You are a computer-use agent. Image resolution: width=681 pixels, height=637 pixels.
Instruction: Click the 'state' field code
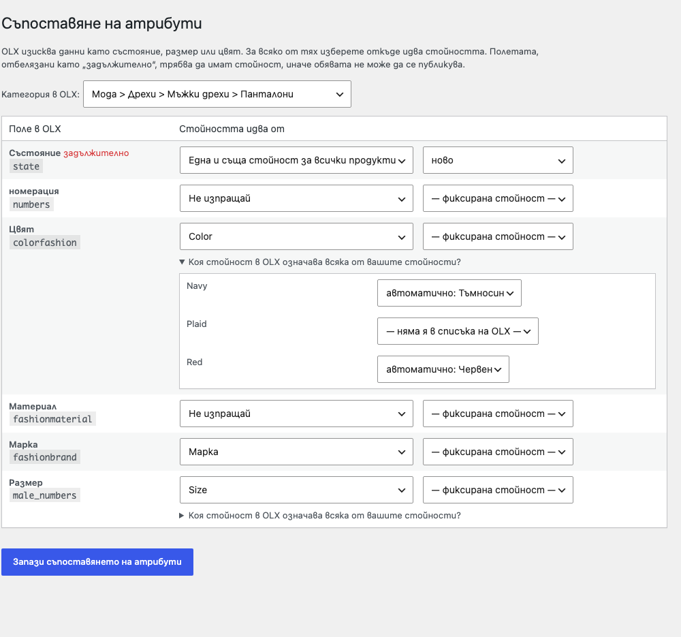(26, 166)
